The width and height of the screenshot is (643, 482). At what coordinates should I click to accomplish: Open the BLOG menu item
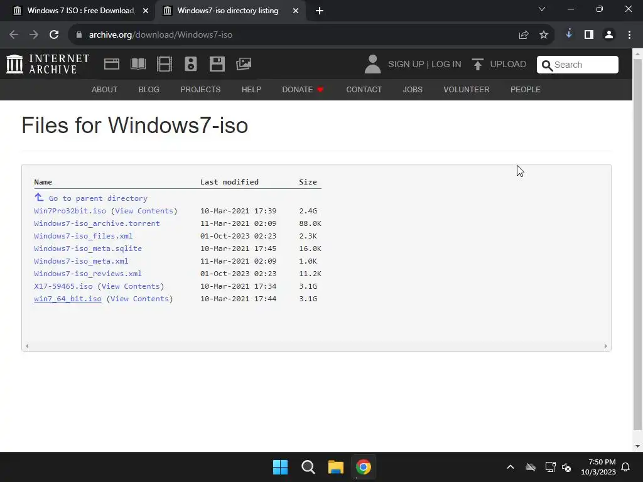(149, 89)
